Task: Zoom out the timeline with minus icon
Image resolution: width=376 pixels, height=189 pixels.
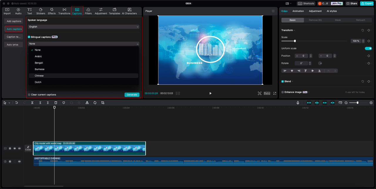Action: point(346,103)
